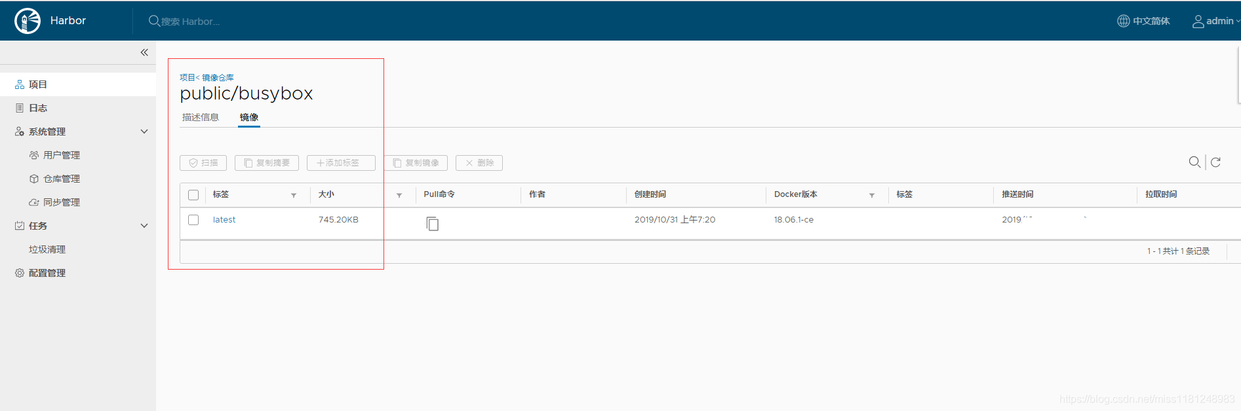The image size is (1241, 411).
Task: Go back via the 项目 breadcrumb
Action: [187, 77]
